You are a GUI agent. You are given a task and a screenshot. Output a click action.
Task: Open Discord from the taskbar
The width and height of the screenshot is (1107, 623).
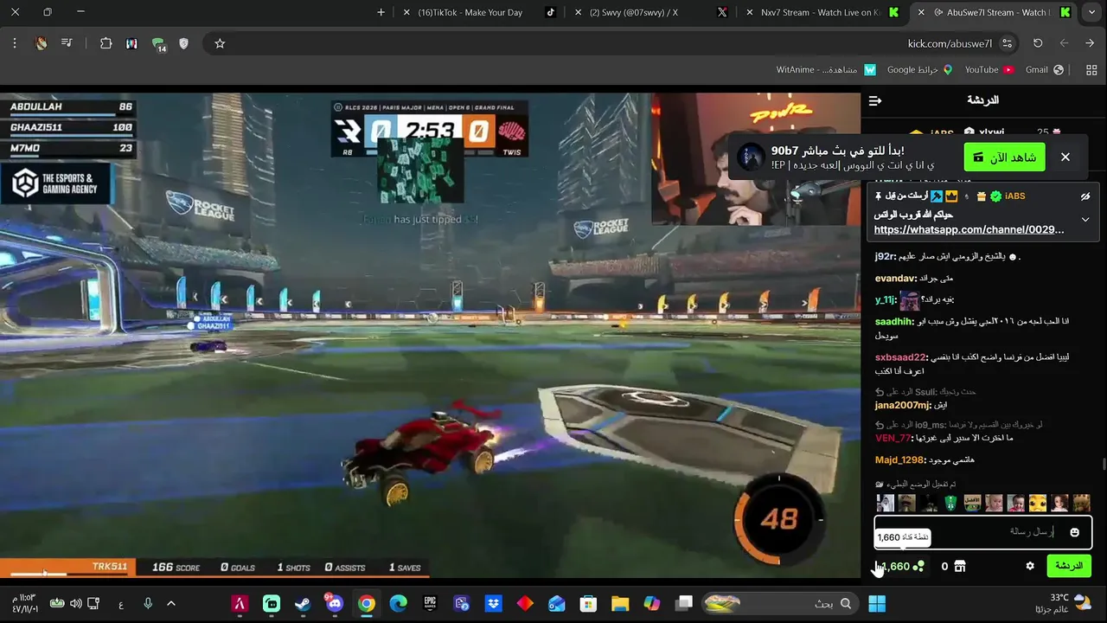(x=335, y=603)
